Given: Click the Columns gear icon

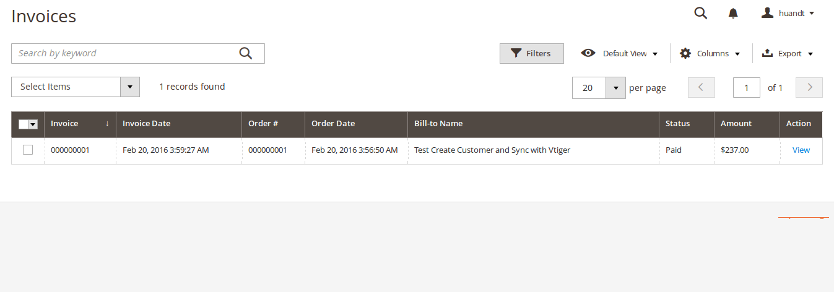Looking at the screenshot, I should 685,53.
